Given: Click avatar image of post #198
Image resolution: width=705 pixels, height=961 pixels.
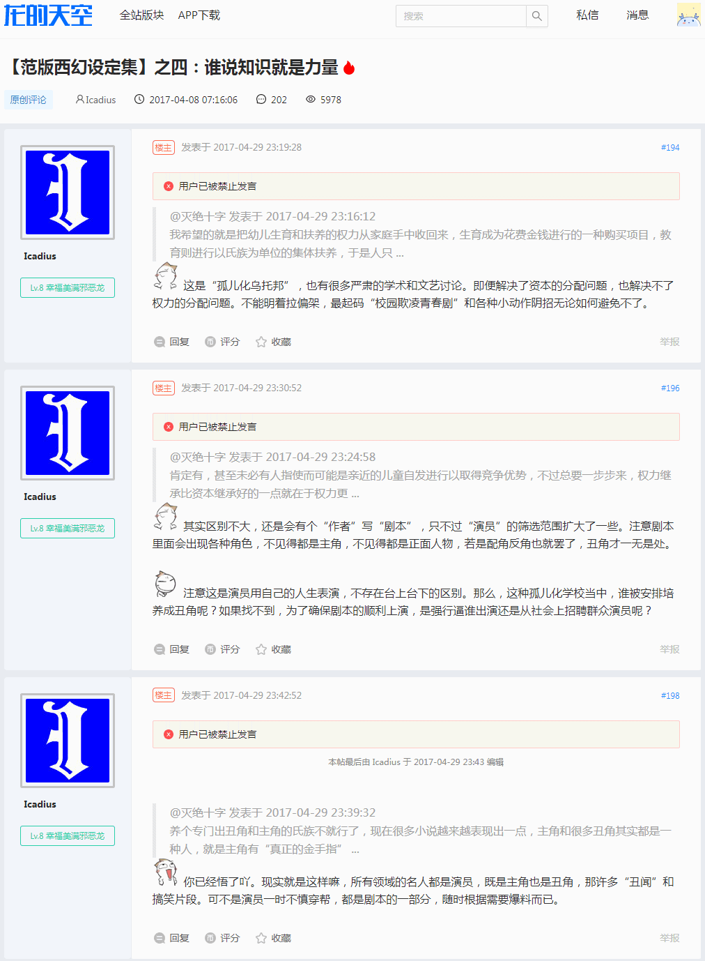Looking at the screenshot, I should (68, 741).
